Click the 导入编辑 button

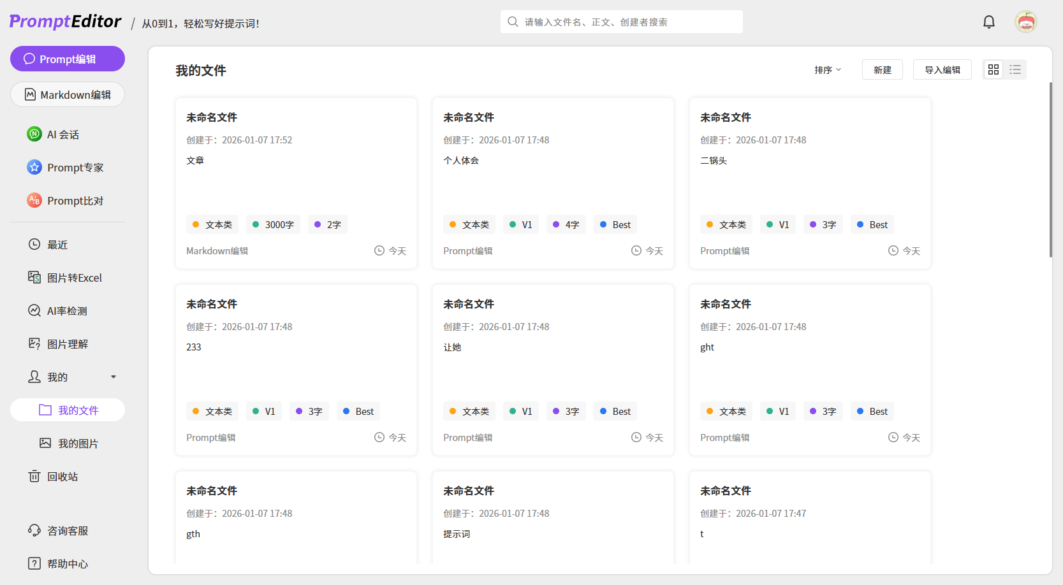click(x=942, y=70)
